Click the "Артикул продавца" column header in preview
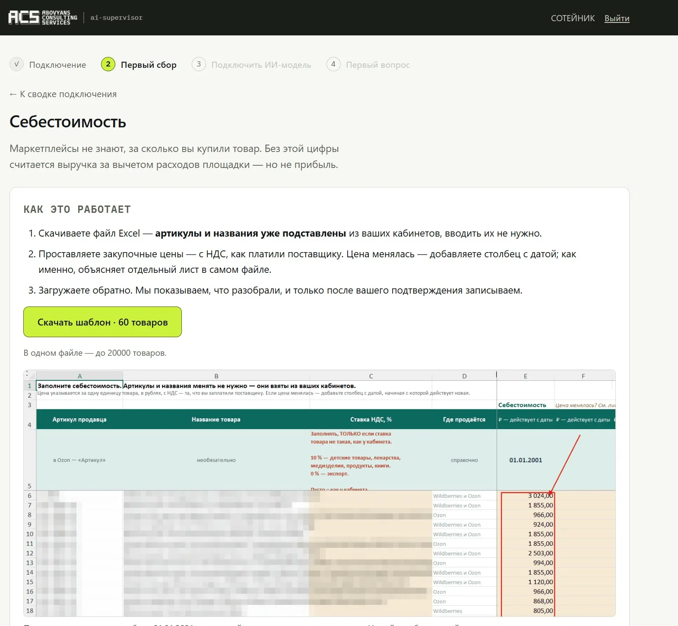 click(x=79, y=420)
